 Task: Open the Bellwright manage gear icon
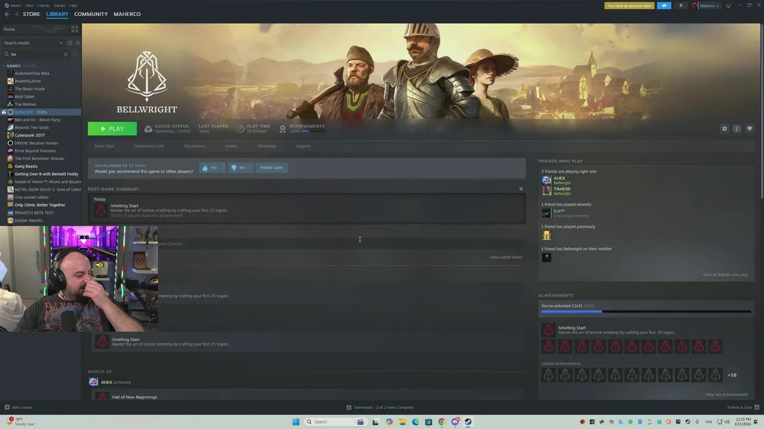click(x=725, y=129)
